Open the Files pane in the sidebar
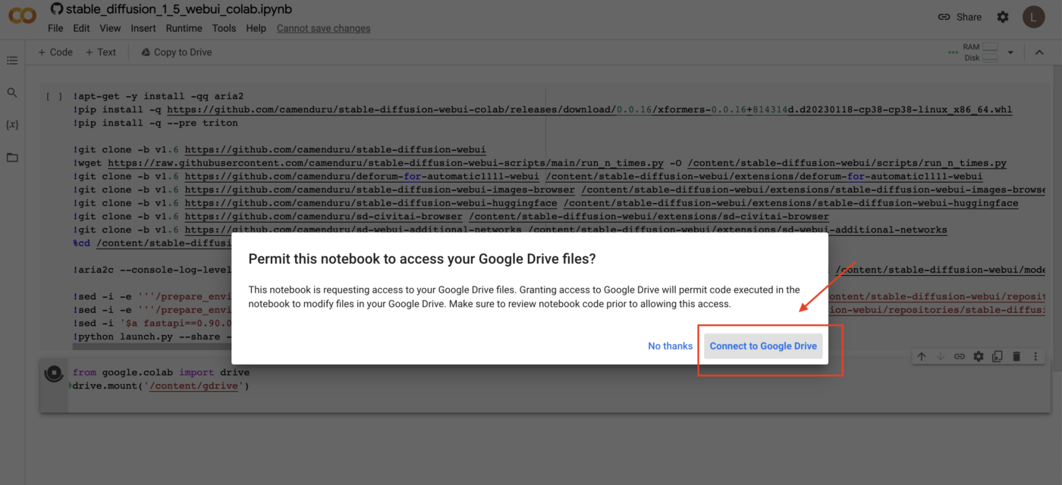The width and height of the screenshot is (1062, 485). (11, 157)
